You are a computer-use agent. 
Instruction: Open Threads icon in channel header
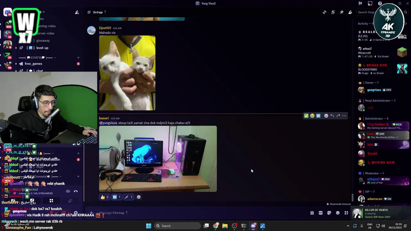click(325, 12)
